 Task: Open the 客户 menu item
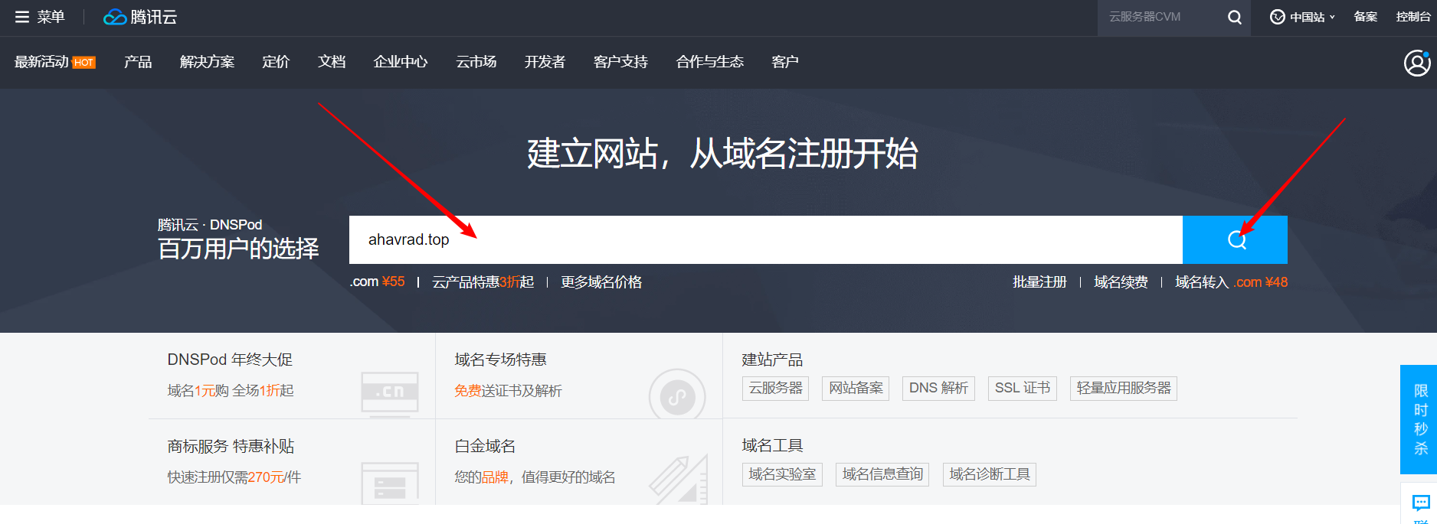point(785,62)
